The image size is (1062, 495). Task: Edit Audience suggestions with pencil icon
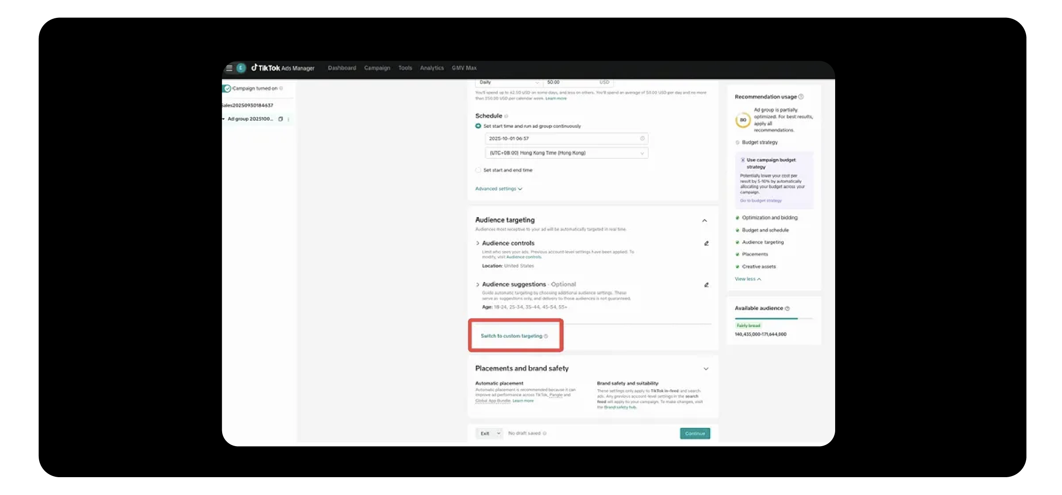pyautogui.click(x=706, y=285)
